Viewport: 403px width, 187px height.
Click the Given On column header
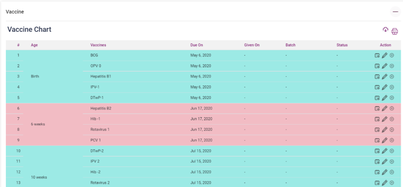click(x=252, y=45)
